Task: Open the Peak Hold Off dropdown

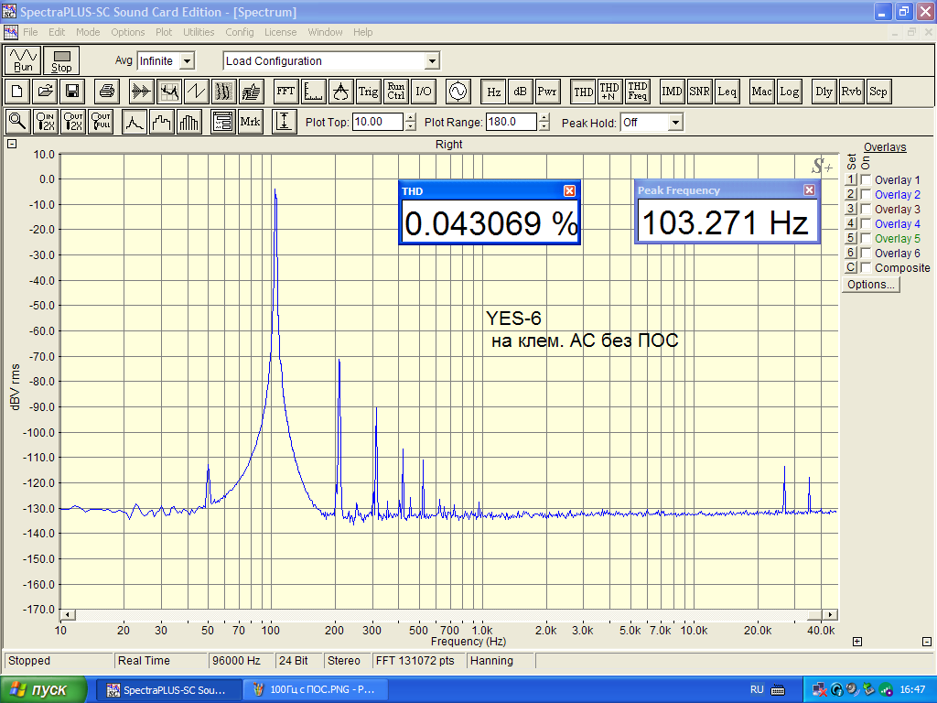Action: [675, 123]
